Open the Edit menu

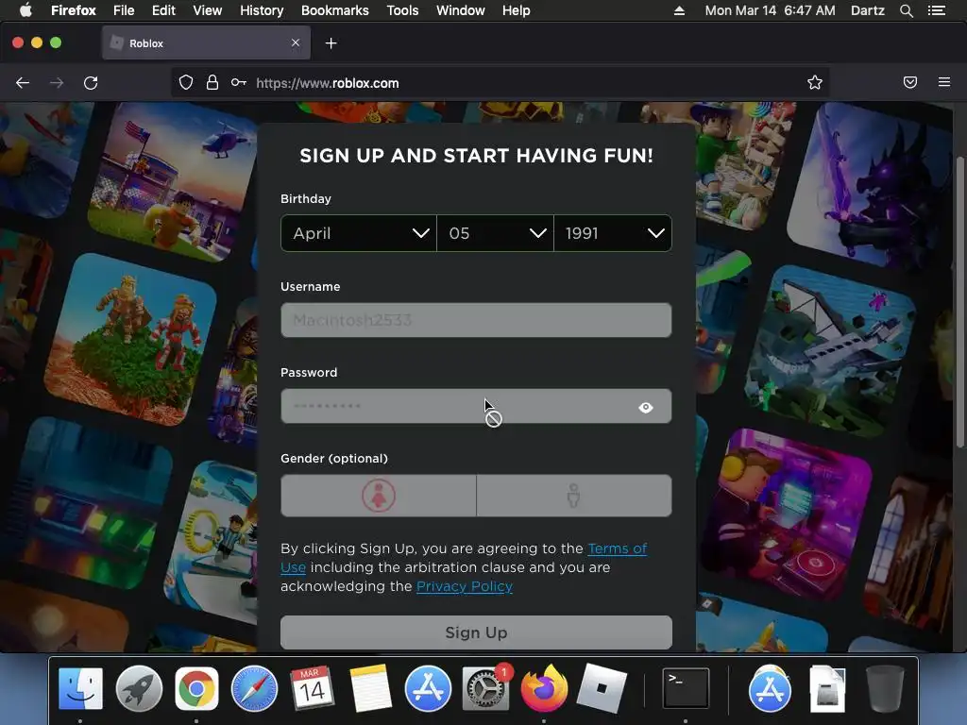tap(163, 10)
